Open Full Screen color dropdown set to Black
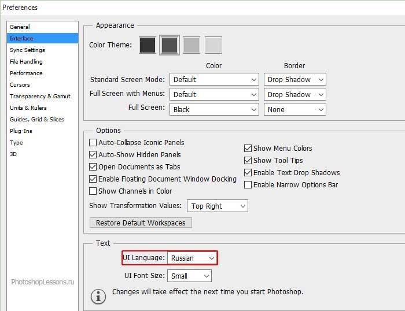 (x=213, y=109)
